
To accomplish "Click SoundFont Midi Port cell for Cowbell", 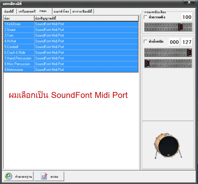I will click(x=86, y=47).
